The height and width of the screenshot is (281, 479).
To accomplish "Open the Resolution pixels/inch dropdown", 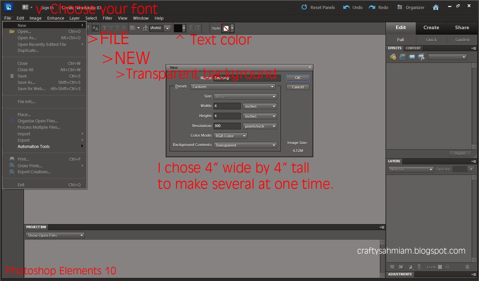I will coord(259,126).
